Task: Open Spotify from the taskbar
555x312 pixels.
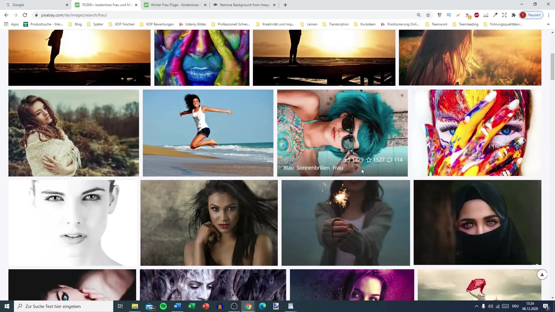Action: pos(163,306)
